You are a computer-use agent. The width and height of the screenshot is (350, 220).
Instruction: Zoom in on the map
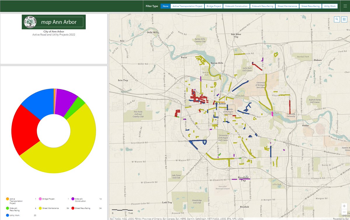344,206
